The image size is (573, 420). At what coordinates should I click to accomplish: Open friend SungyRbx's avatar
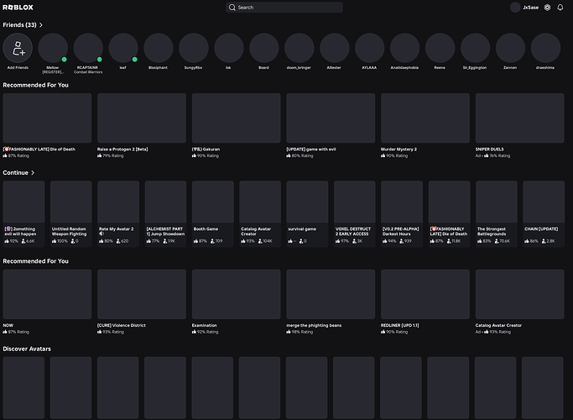pyautogui.click(x=194, y=48)
